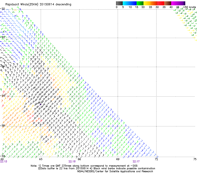Select the blue 10-15 knots legend swatch
Screen dimensions: 197x173
[133, 3]
